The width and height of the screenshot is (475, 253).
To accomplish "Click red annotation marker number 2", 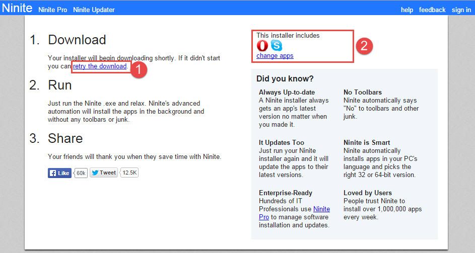I will pos(364,46).
